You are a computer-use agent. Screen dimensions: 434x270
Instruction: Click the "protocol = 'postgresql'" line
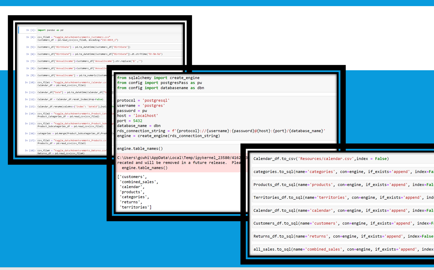pos(143,100)
